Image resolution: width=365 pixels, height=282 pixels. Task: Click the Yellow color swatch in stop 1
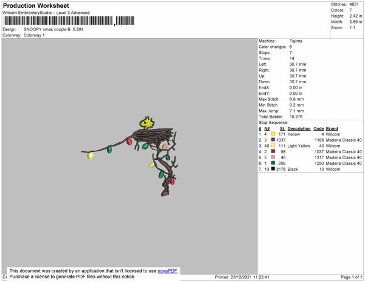click(x=273, y=134)
